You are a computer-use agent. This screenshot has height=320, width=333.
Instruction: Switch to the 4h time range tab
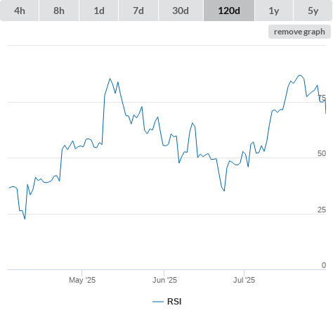coord(20,11)
